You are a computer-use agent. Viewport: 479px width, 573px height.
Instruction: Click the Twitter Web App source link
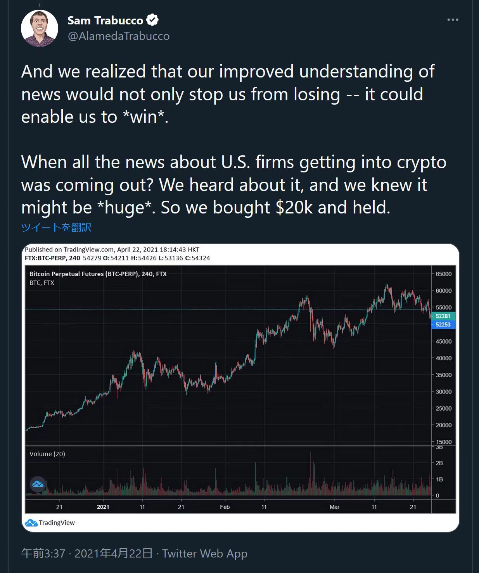pos(204,553)
